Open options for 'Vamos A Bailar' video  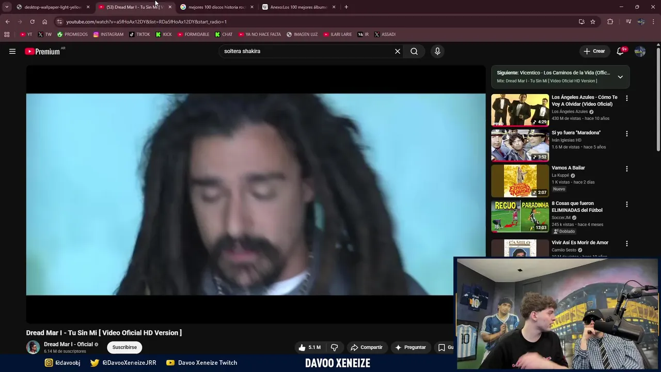[x=627, y=169]
